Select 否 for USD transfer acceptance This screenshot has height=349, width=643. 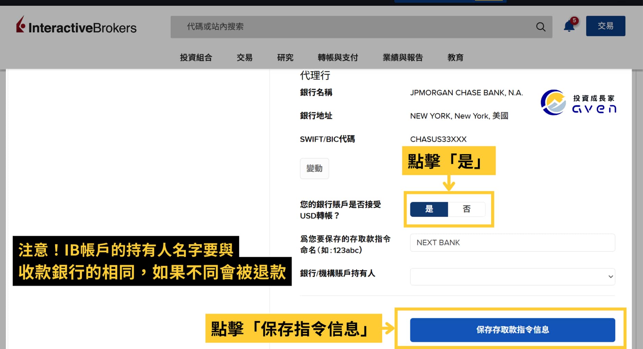[466, 209]
